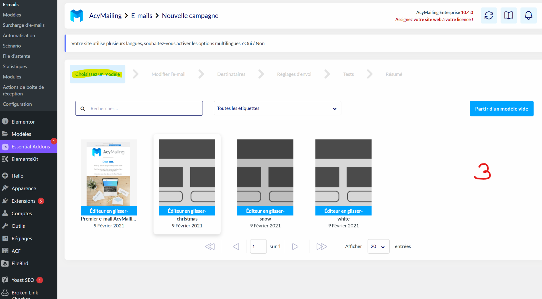Viewport: 542px width, 299px height.
Task: Open Surcharge d'e-mails in sidebar
Action: point(24,25)
